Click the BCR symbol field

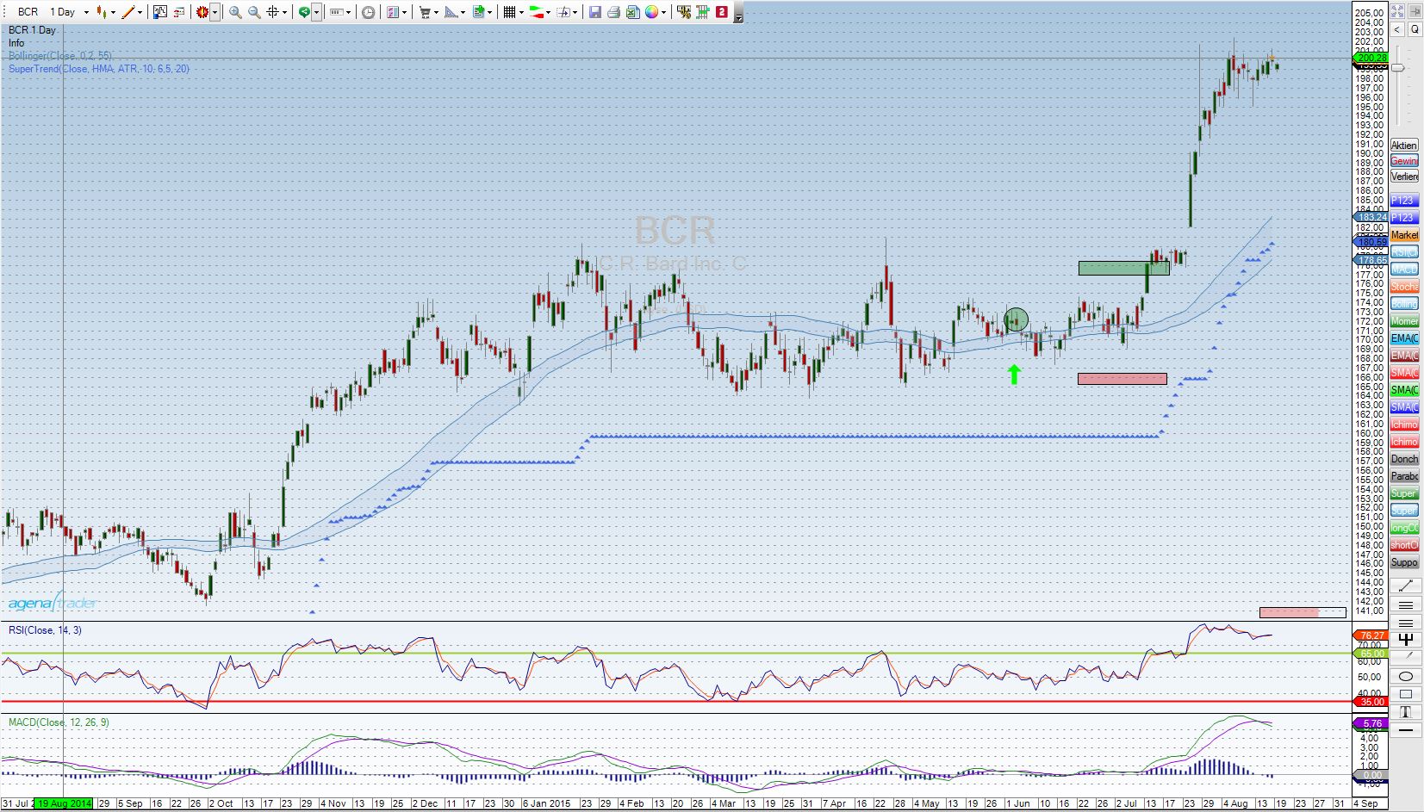[28, 12]
